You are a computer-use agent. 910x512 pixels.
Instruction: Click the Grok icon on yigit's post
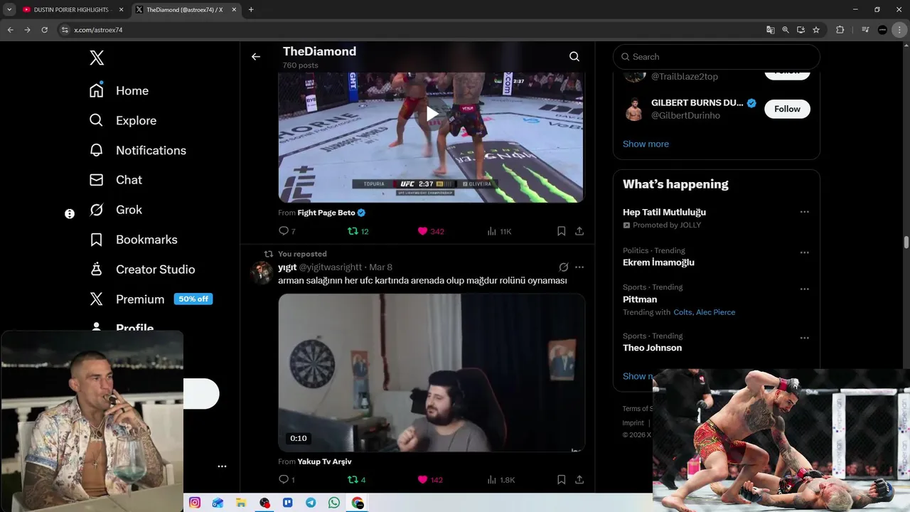coord(563,267)
